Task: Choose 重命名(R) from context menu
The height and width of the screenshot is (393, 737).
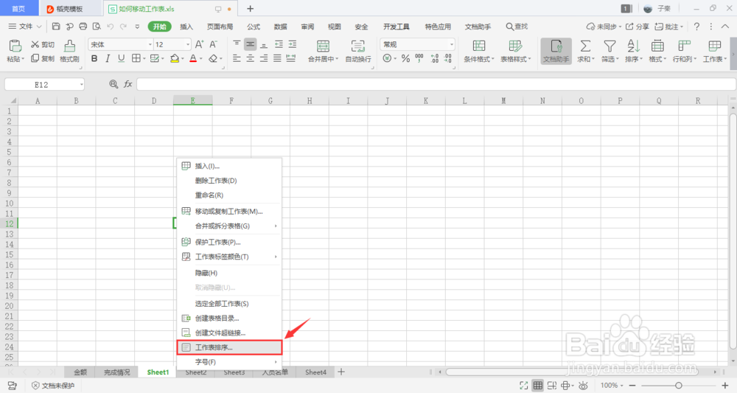Action: point(229,195)
